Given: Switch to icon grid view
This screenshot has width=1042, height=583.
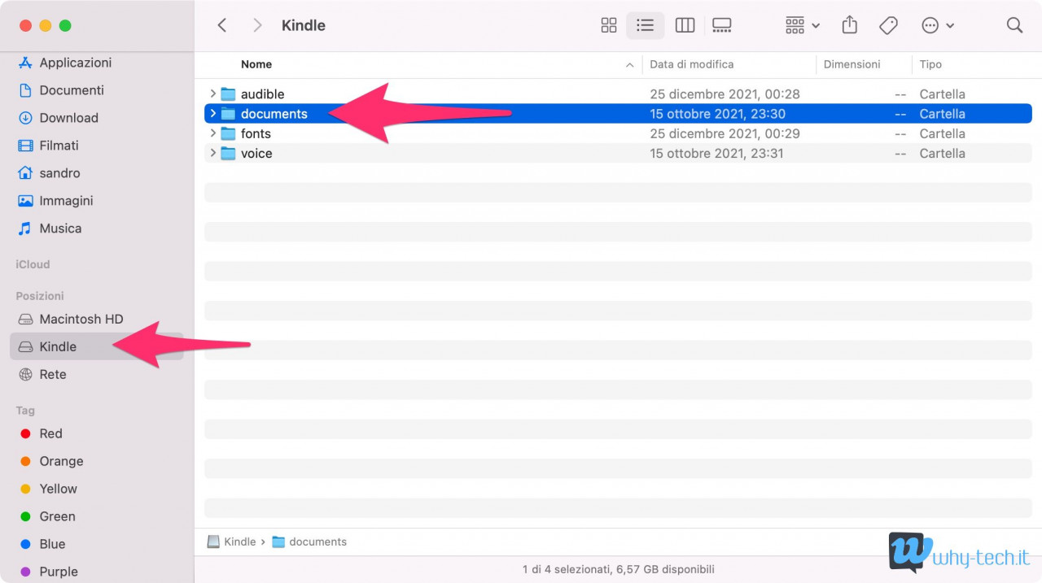Looking at the screenshot, I should pyautogui.click(x=609, y=25).
